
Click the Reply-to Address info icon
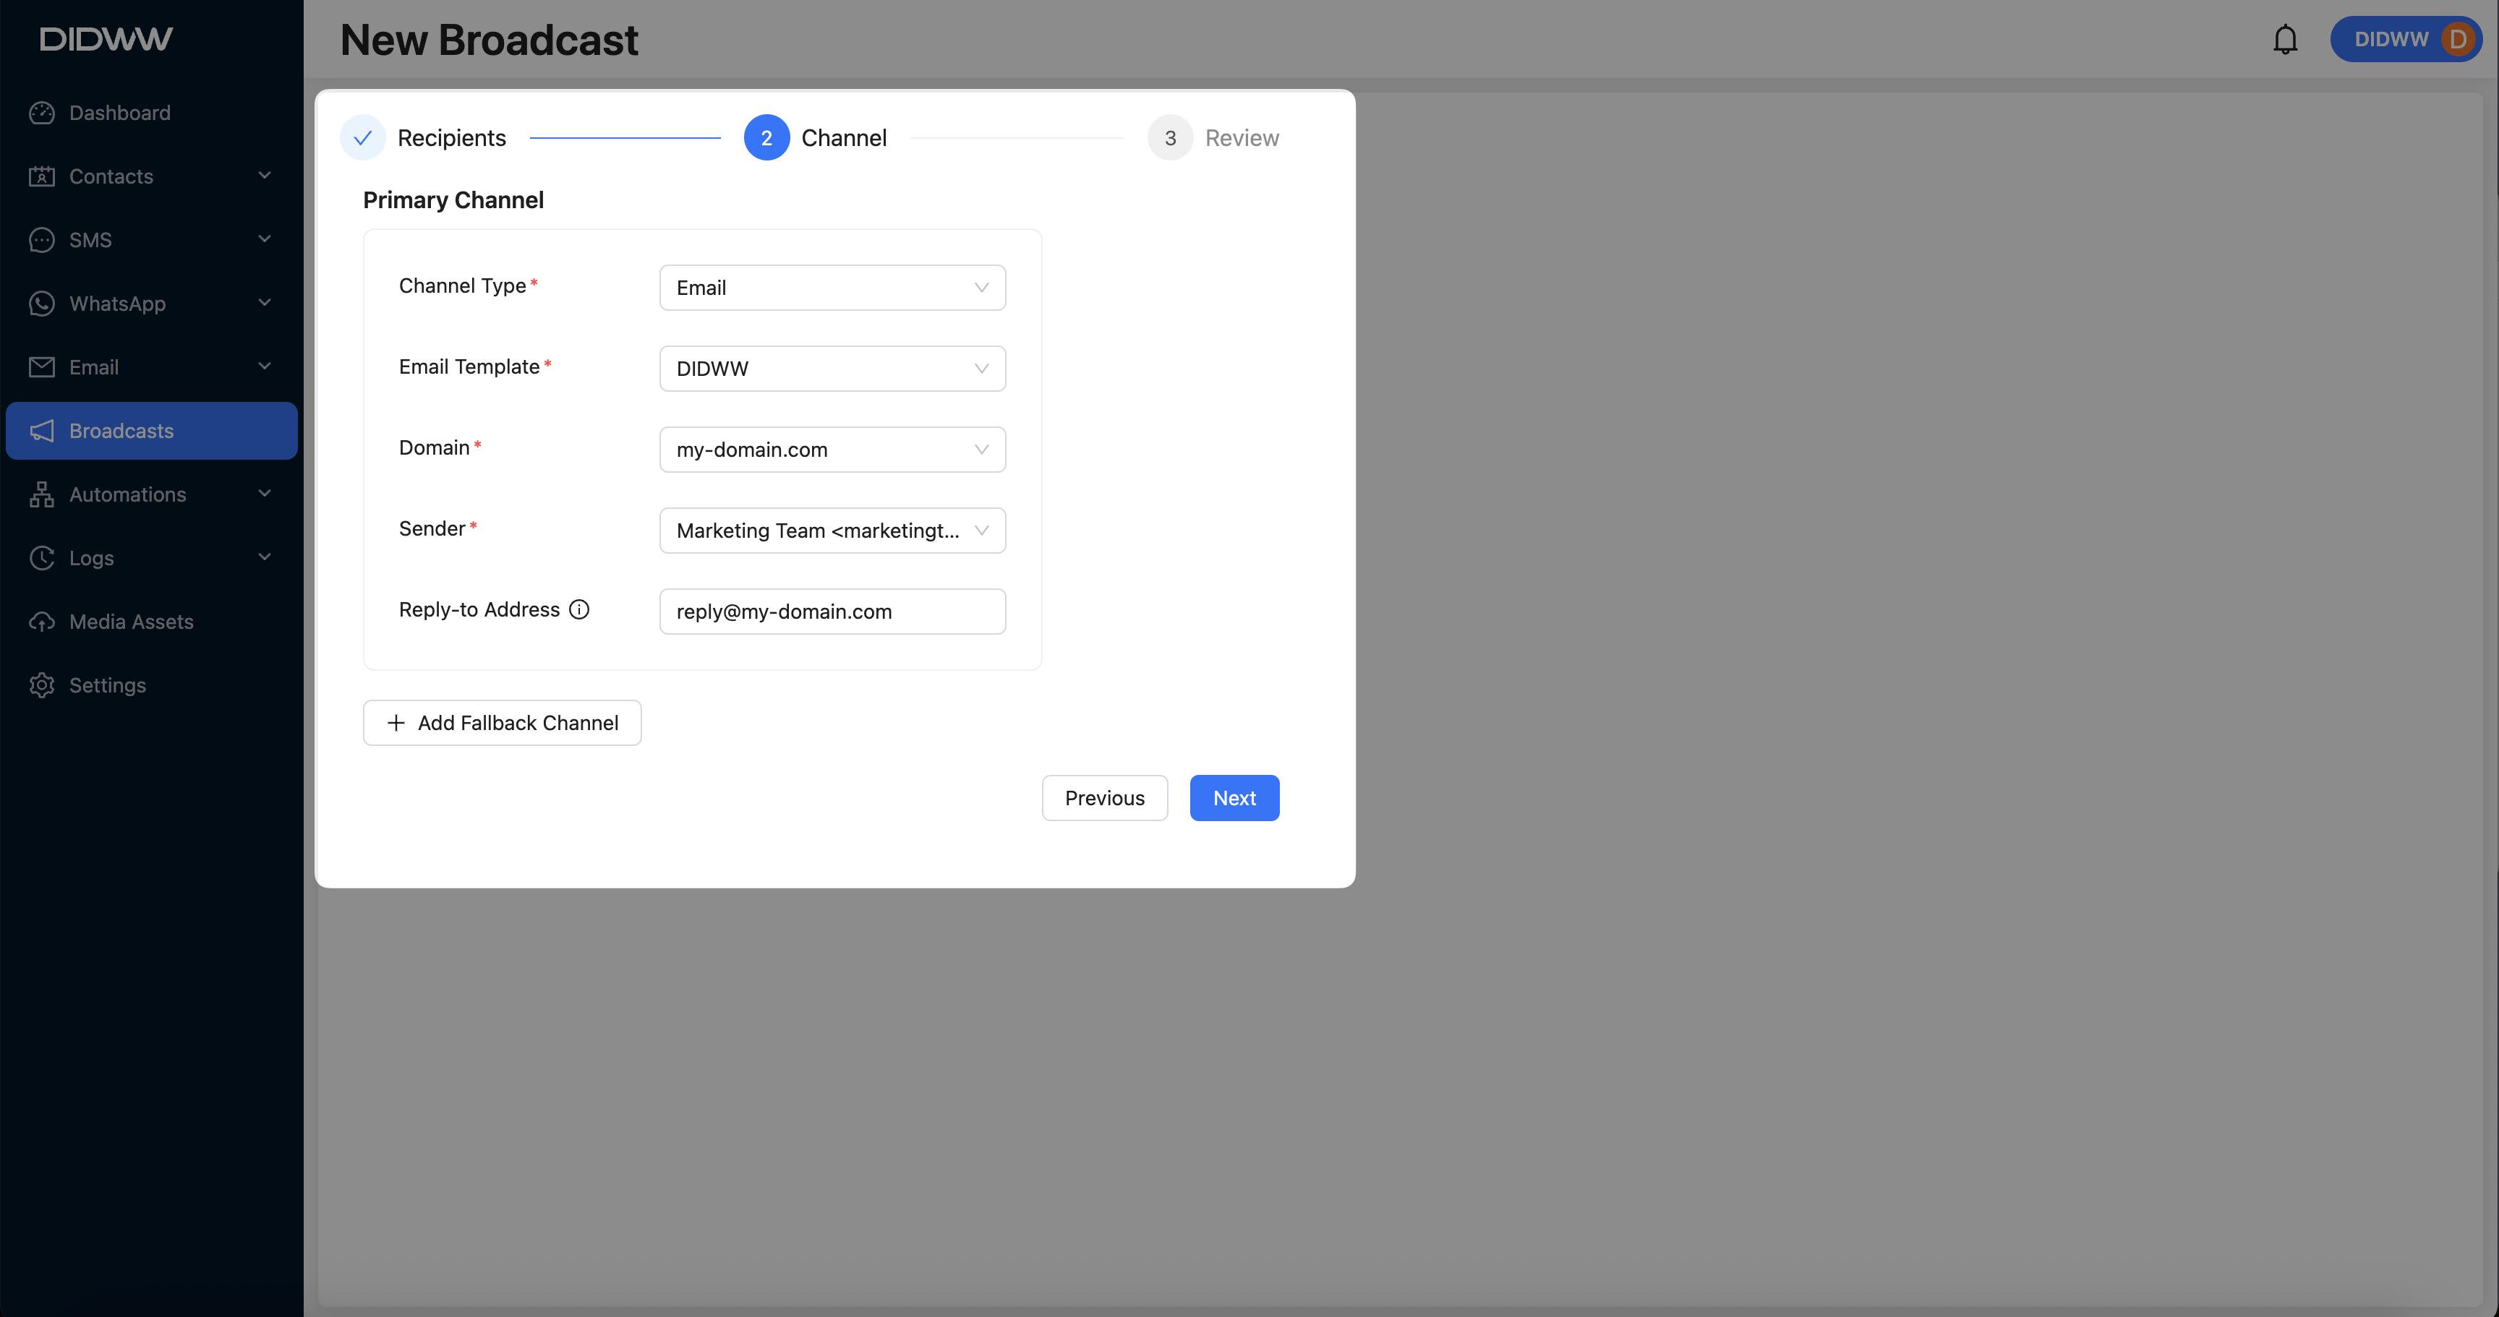pos(579,609)
